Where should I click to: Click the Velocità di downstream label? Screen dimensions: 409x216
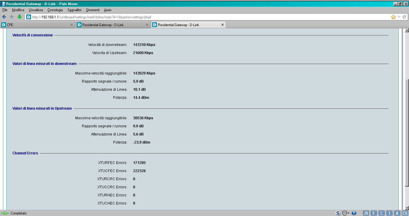pyautogui.click(x=108, y=45)
